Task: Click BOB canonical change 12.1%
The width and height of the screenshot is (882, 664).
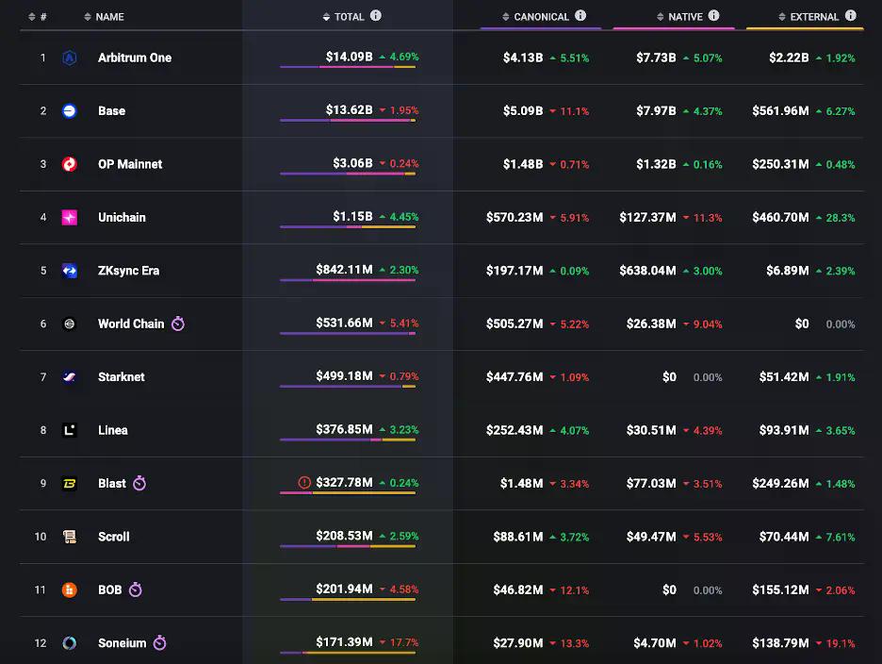Action: pyautogui.click(x=574, y=589)
